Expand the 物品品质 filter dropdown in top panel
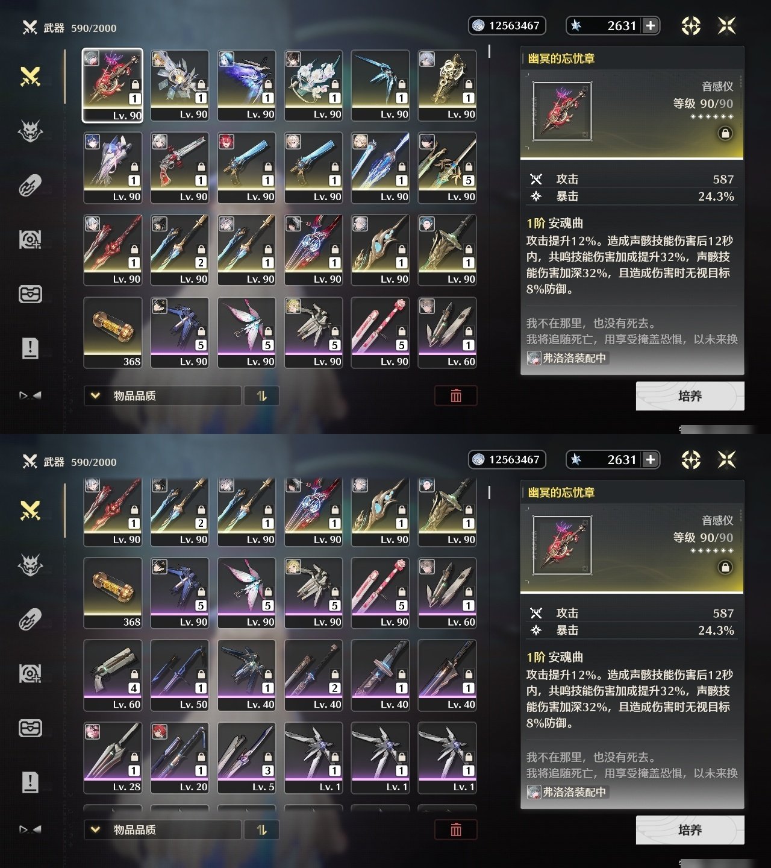This screenshot has height=868, width=771. [163, 395]
